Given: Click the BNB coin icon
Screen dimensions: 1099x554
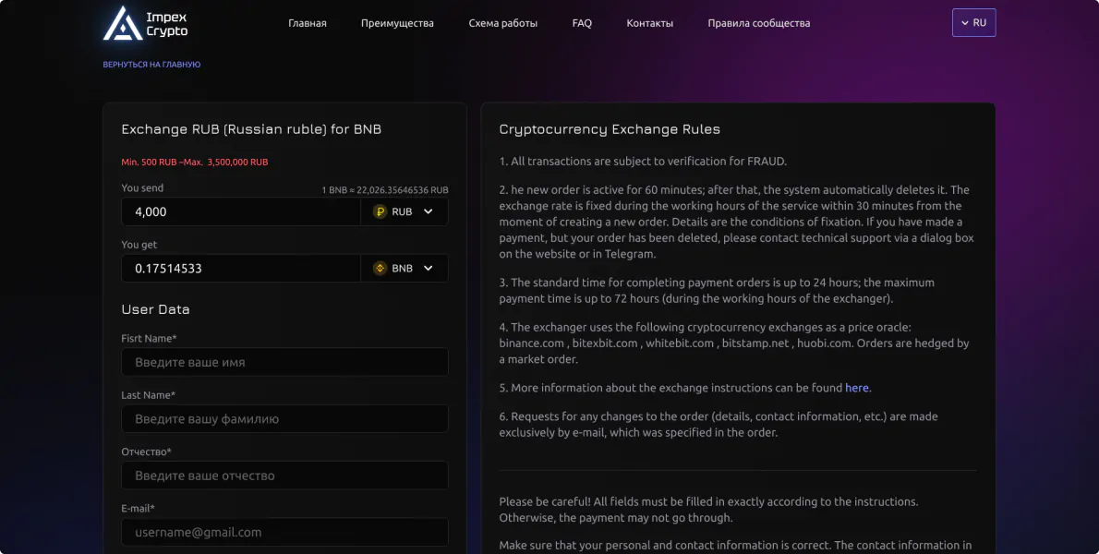Looking at the screenshot, I should coord(380,269).
